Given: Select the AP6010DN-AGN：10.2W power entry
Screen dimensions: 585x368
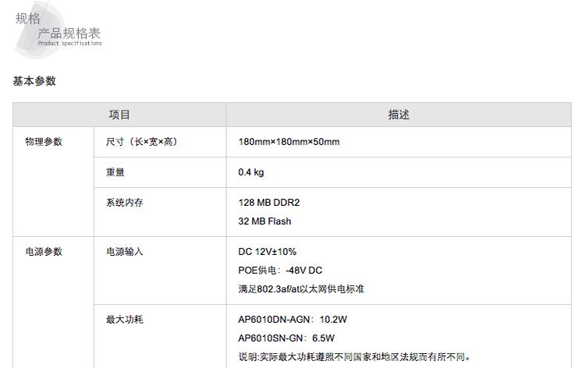Looking at the screenshot, I should [292, 320].
